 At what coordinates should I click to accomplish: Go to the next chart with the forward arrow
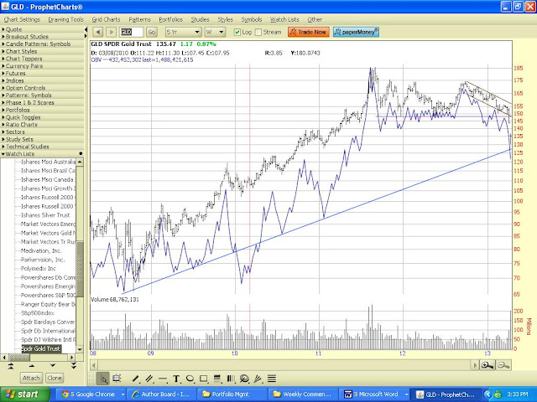pos(111,32)
